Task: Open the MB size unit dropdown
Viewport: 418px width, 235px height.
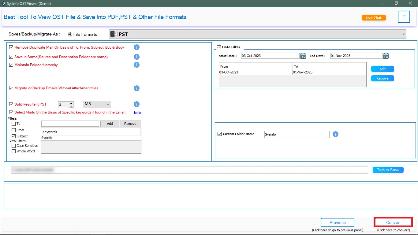Action: [x=97, y=104]
